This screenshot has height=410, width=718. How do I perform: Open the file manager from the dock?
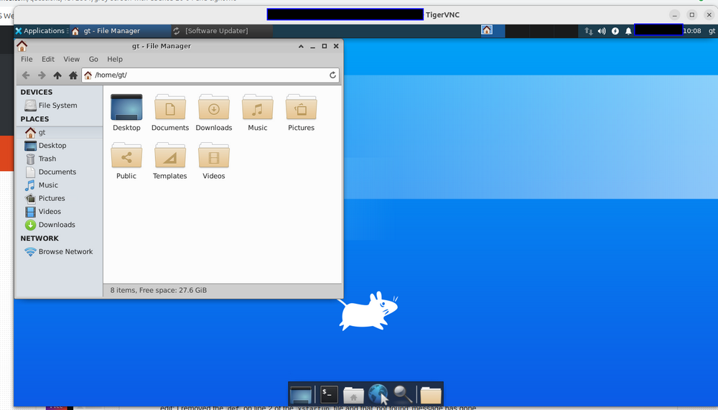point(353,395)
